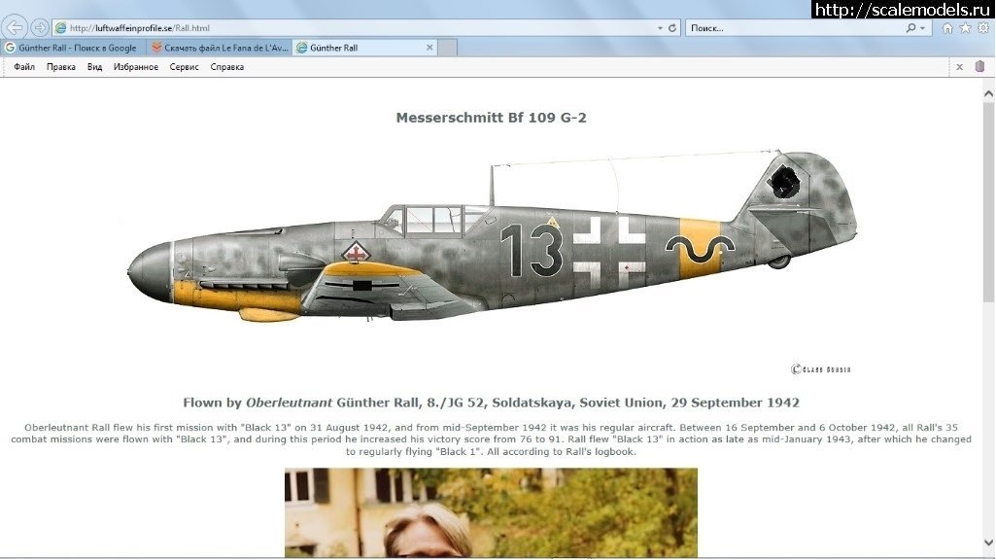This screenshot has height=560, width=996.
Task: Click the Bf 109 G-2 profile image
Action: pos(493,236)
